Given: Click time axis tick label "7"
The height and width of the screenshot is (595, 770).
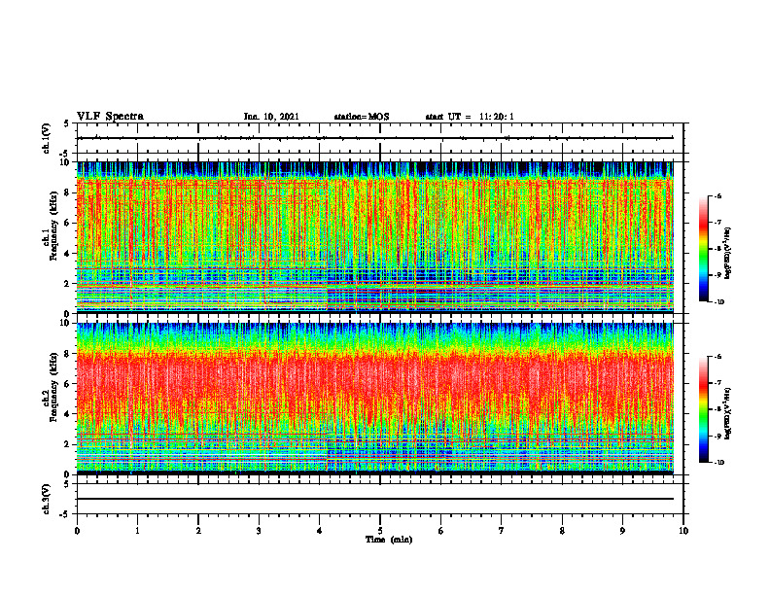Looking at the screenshot, I should pyautogui.click(x=502, y=531).
